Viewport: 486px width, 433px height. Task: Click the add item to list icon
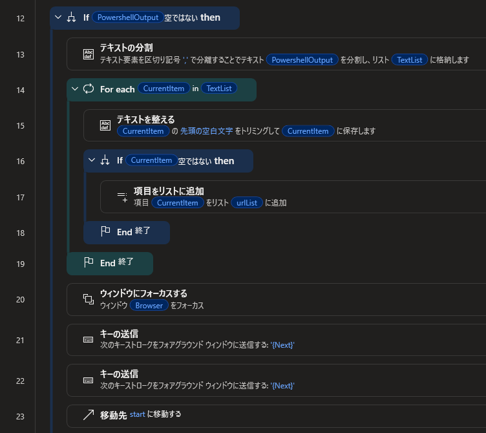tap(122, 197)
